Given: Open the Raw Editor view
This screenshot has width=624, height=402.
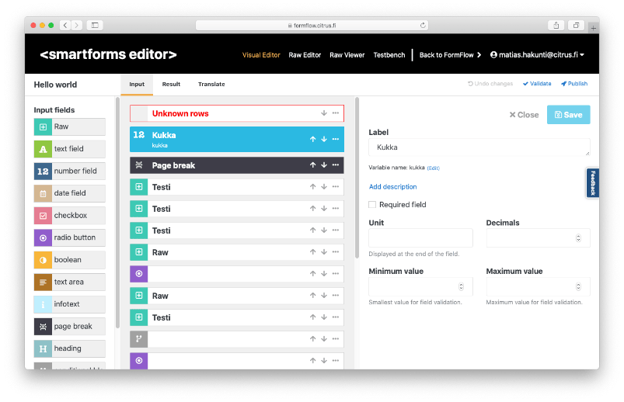Looking at the screenshot, I should click(305, 55).
